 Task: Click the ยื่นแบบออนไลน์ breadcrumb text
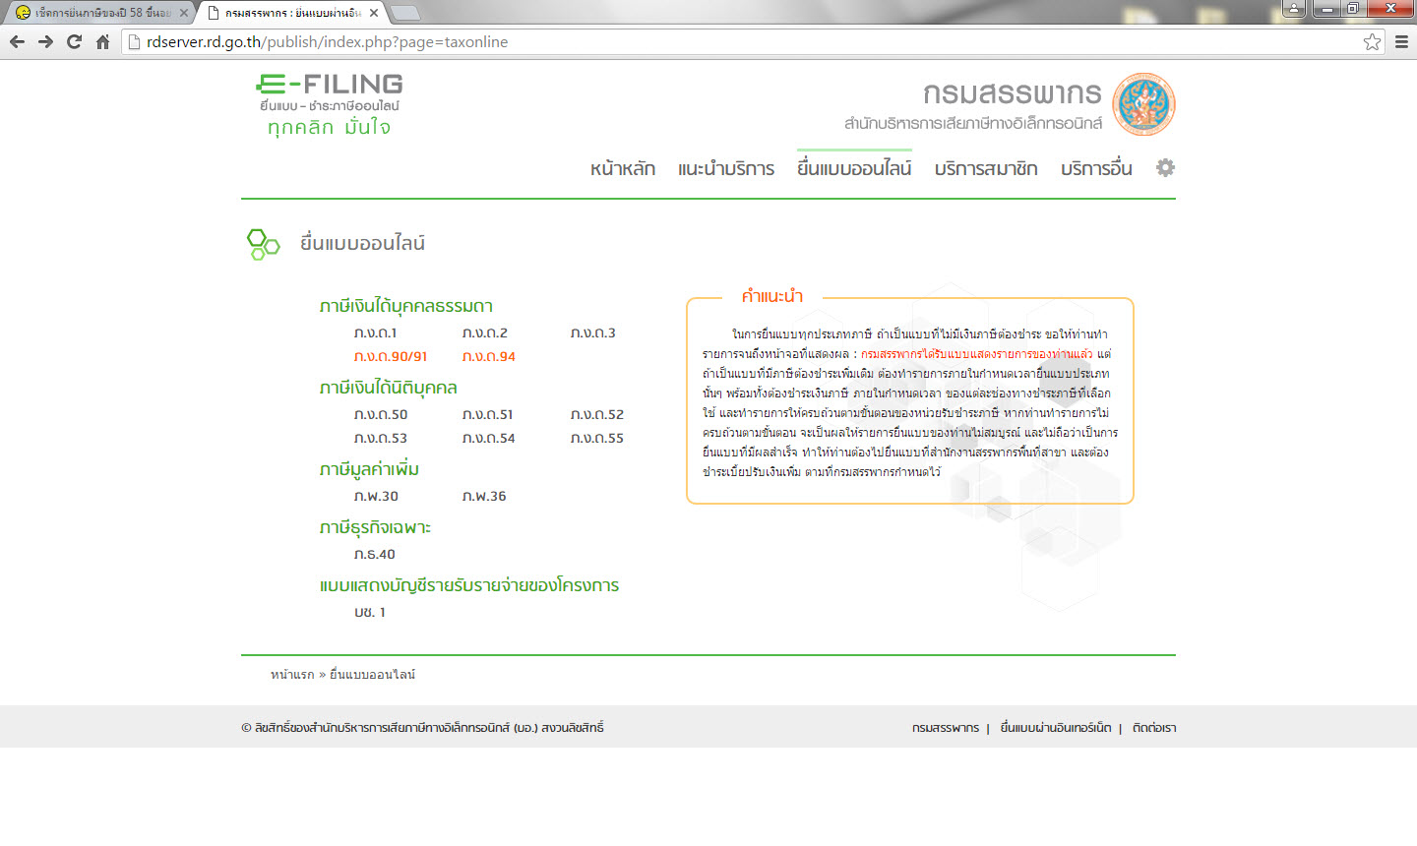[372, 675]
